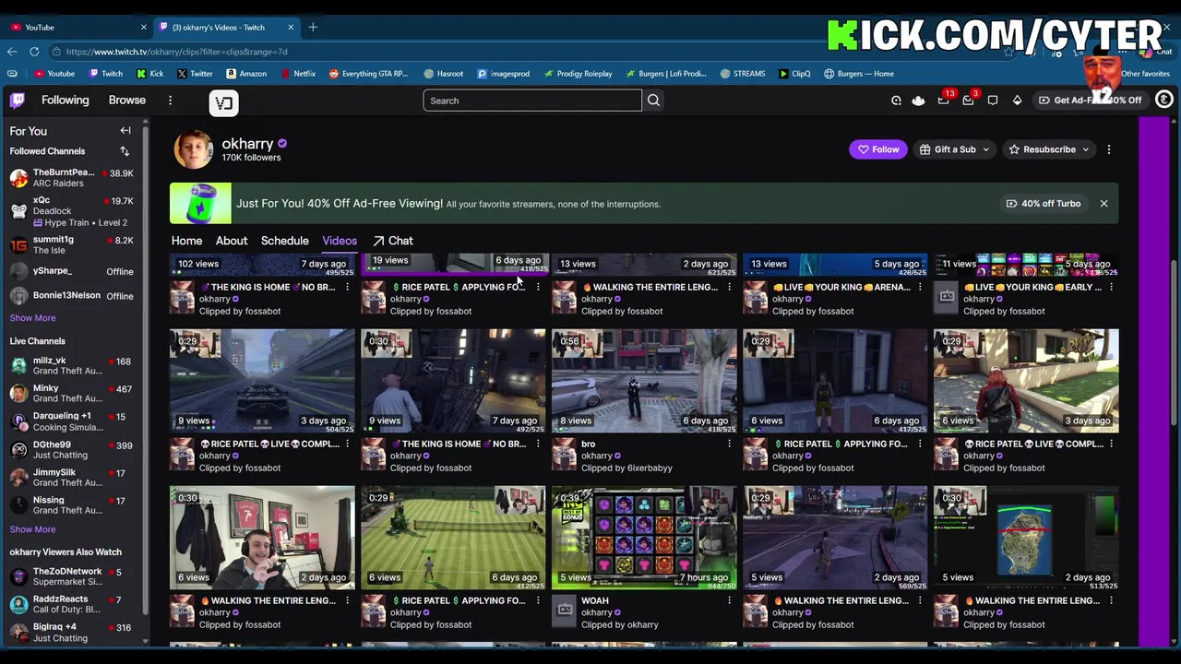Open the channel Chat link tab

point(393,241)
